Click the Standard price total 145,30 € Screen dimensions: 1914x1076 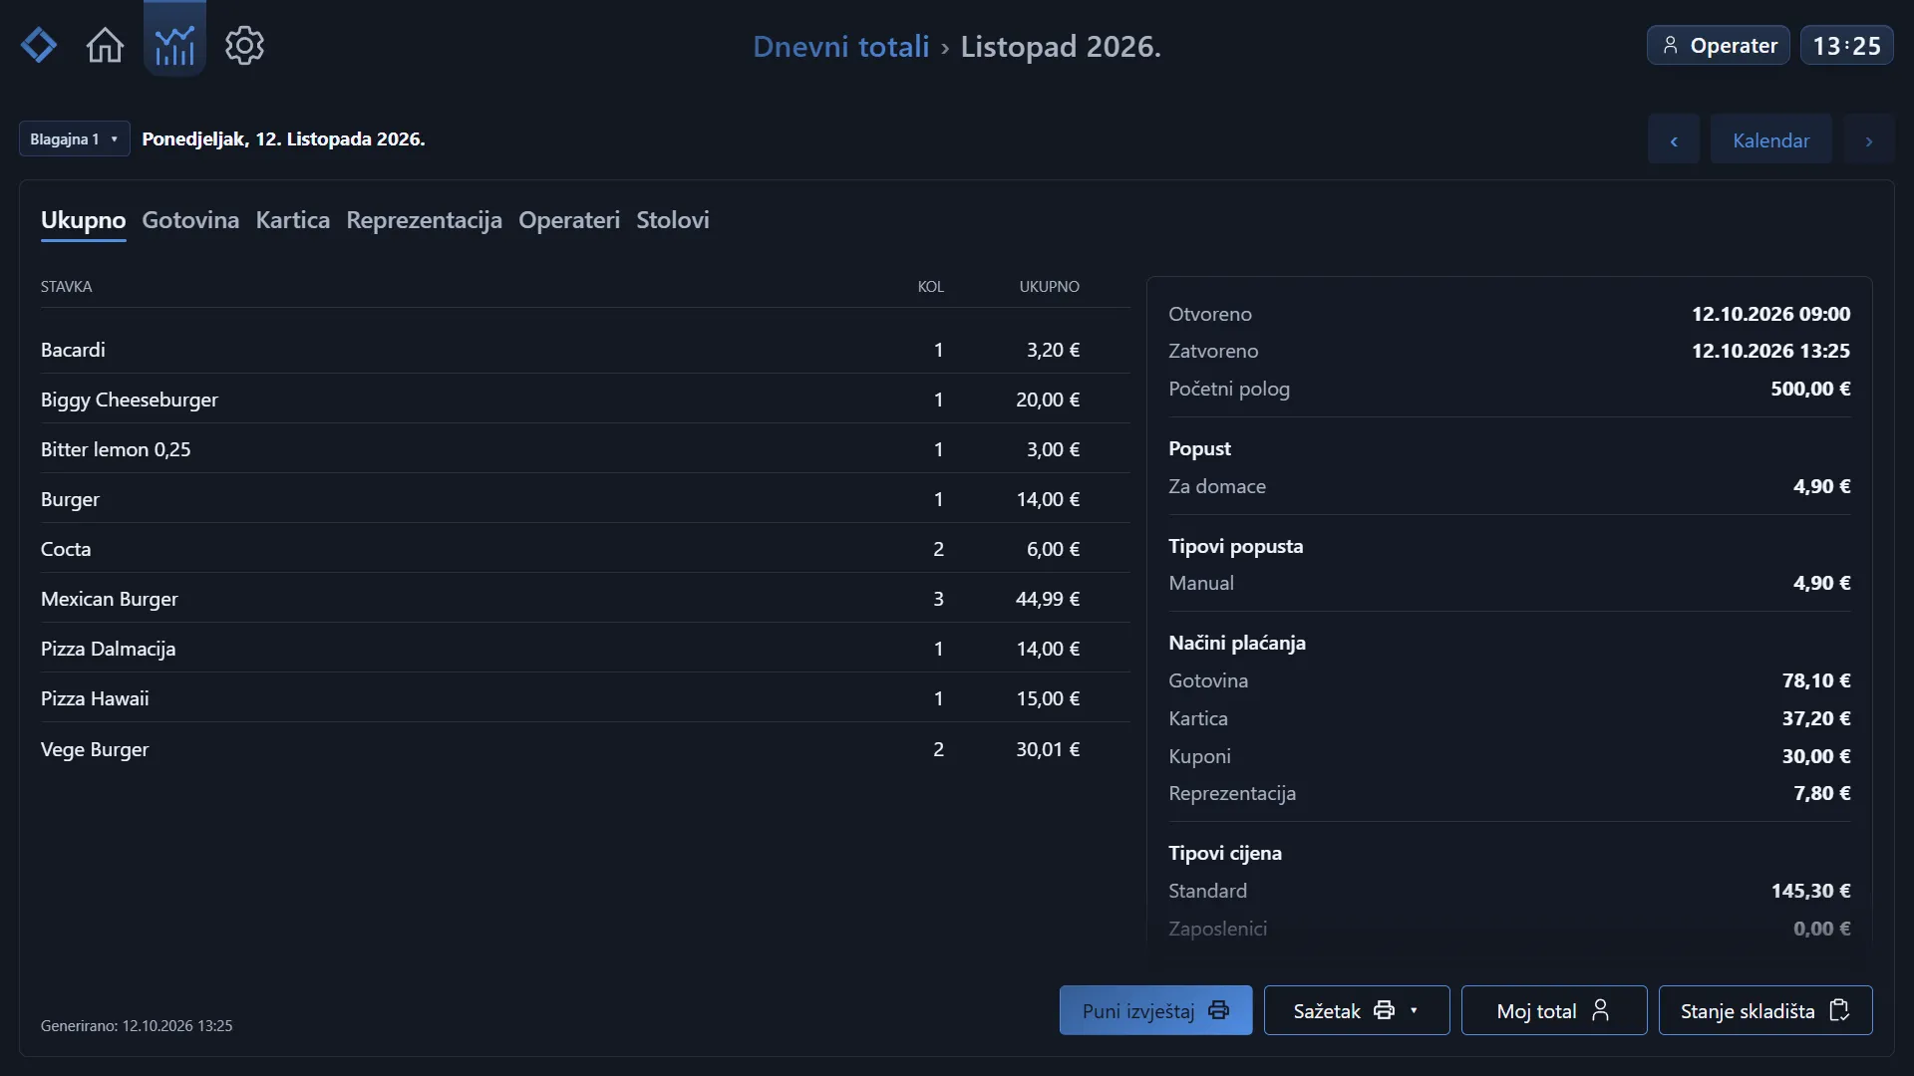[1810, 891]
